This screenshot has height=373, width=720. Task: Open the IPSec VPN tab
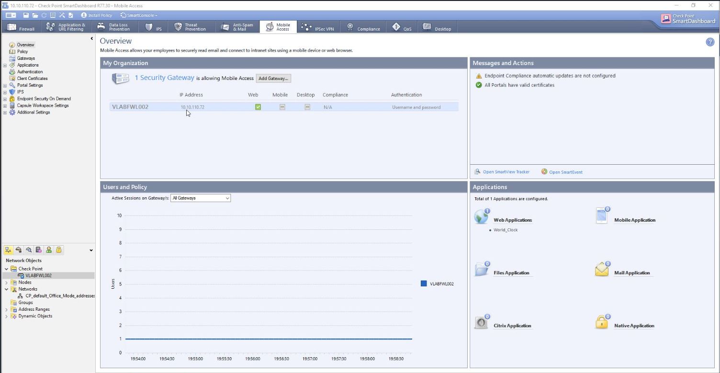tap(318, 27)
